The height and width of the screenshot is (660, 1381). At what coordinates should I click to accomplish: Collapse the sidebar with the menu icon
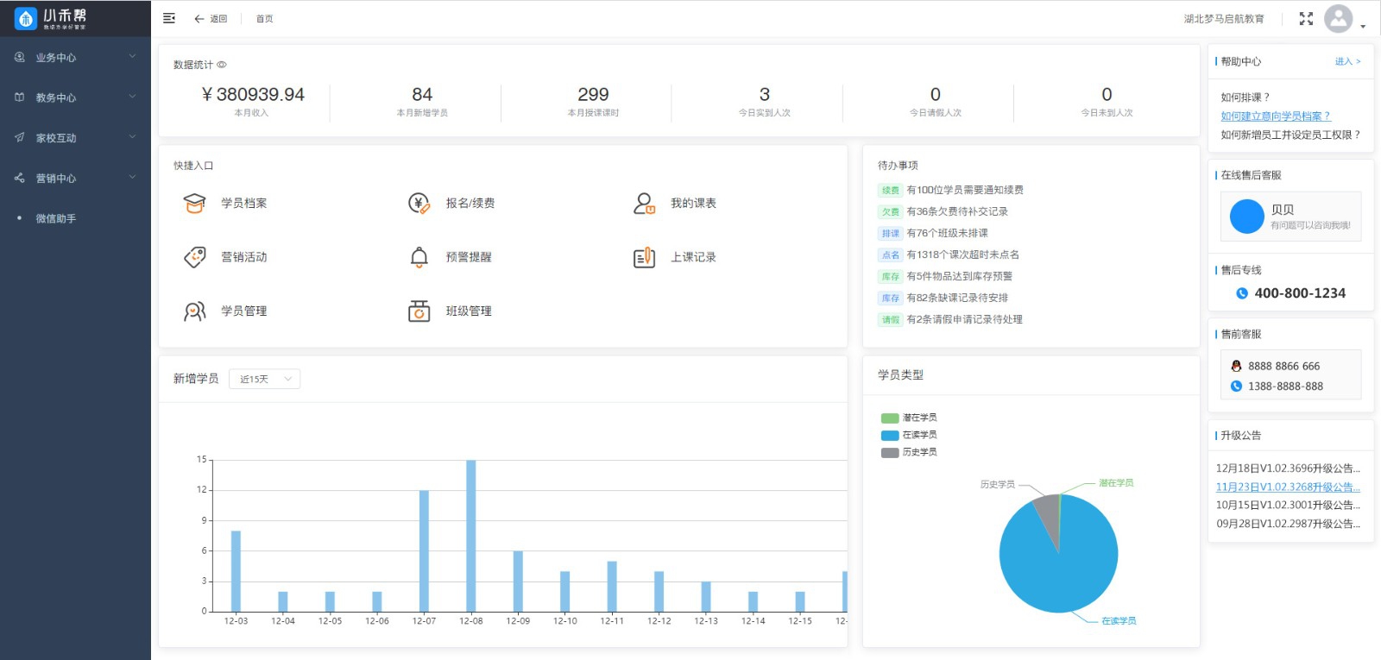click(x=169, y=18)
